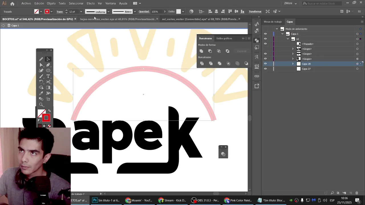Select the Ellipse tool
The height and width of the screenshot is (205, 365).
tap(48, 71)
